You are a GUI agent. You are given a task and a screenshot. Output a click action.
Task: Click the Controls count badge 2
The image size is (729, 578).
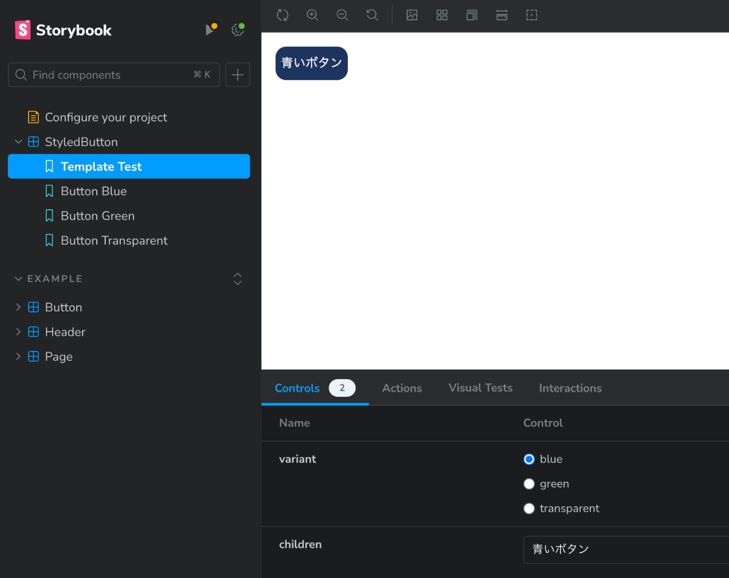(x=342, y=388)
